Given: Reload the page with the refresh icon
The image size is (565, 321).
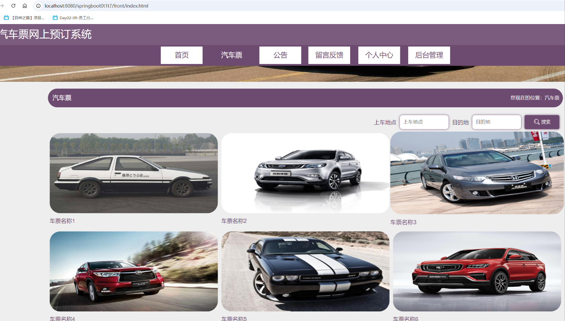Looking at the screenshot, I should (13, 6).
